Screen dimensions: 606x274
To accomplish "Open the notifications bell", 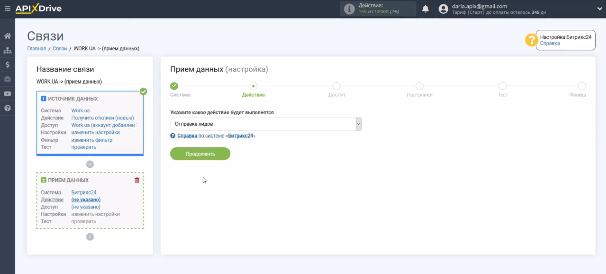I will [425, 9].
